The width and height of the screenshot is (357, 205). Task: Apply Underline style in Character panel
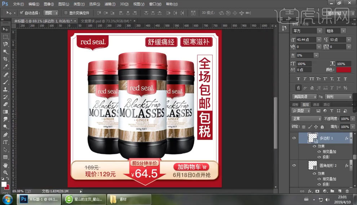pos(339,79)
